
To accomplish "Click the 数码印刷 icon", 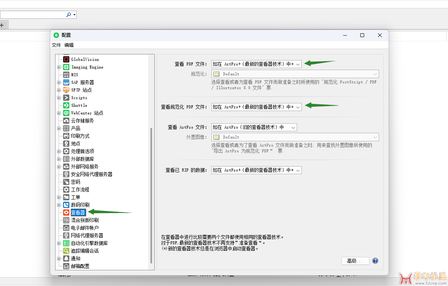I will [x=66, y=205].
